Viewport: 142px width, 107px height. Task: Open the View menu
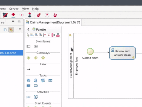coord(25,9)
